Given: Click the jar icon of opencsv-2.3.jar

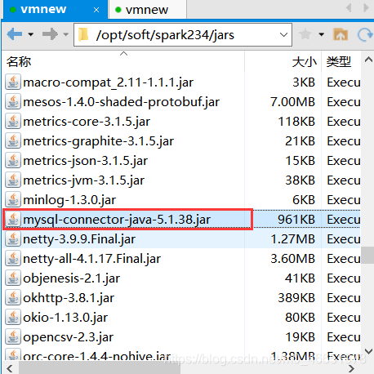Looking at the screenshot, I should click(13, 337).
